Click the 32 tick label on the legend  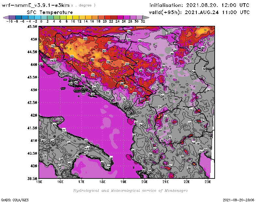point(143,21)
